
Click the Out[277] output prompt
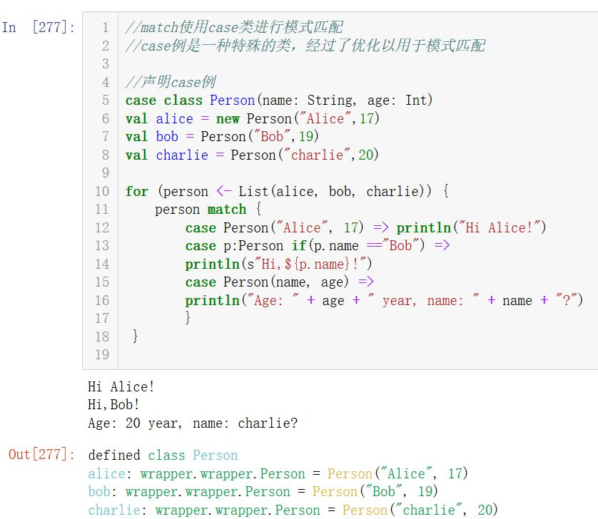coord(41,455)
